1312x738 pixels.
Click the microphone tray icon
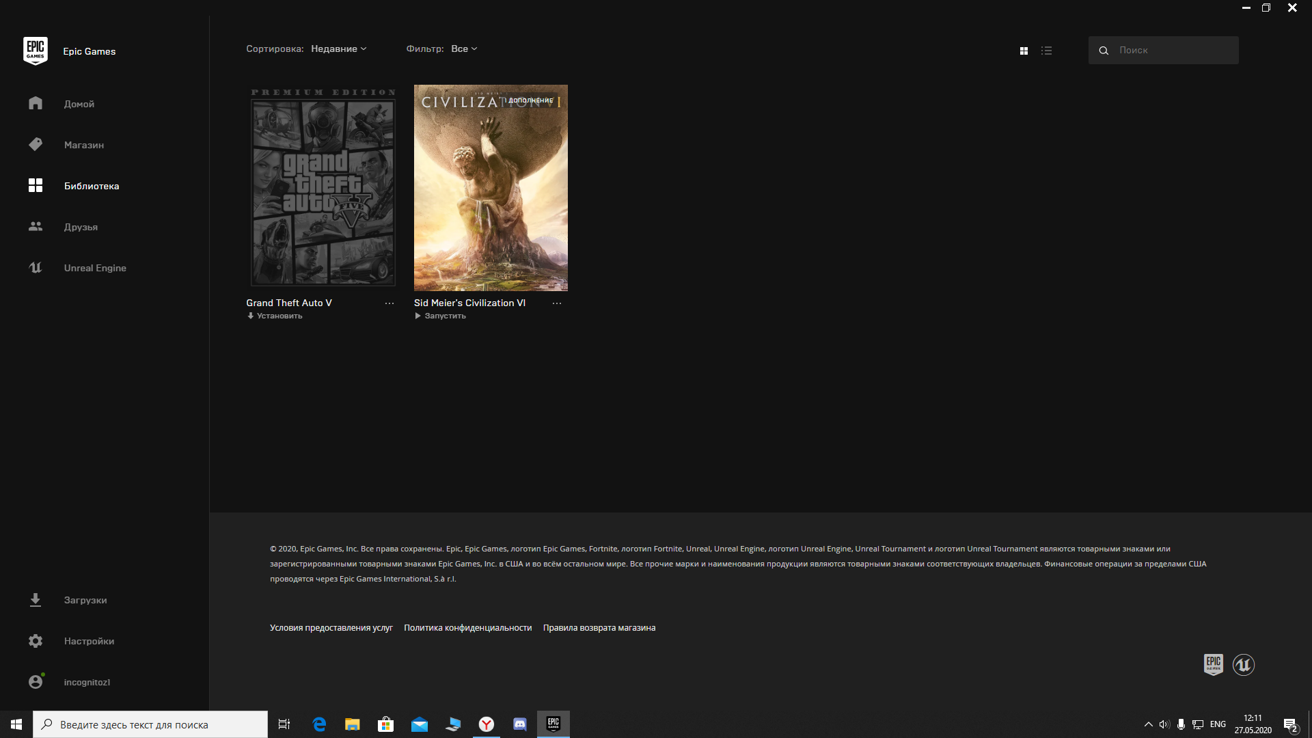point(1181,724)
